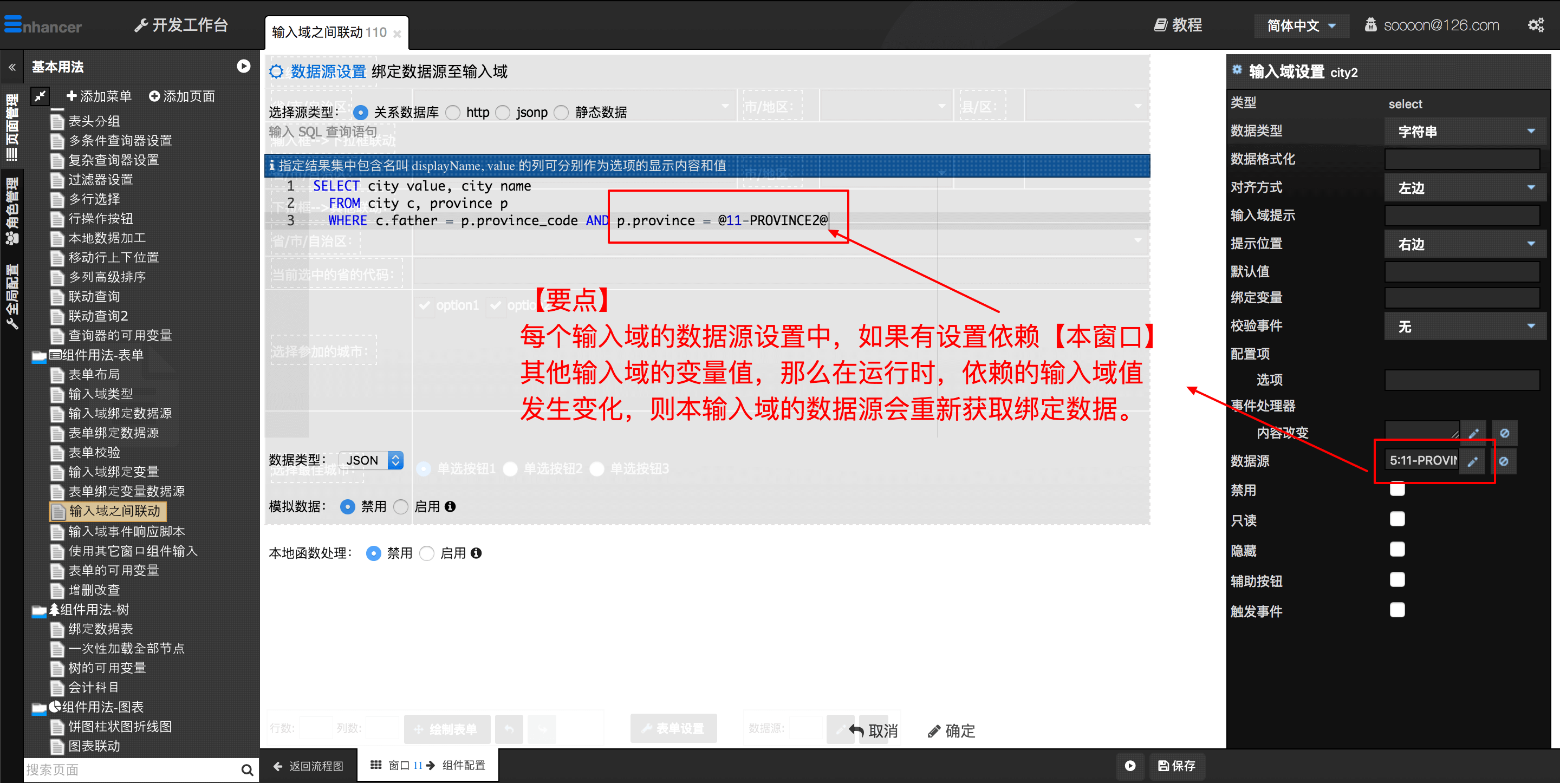Click 返回流程图 link

pyautogui.click(x=308, y=766)
